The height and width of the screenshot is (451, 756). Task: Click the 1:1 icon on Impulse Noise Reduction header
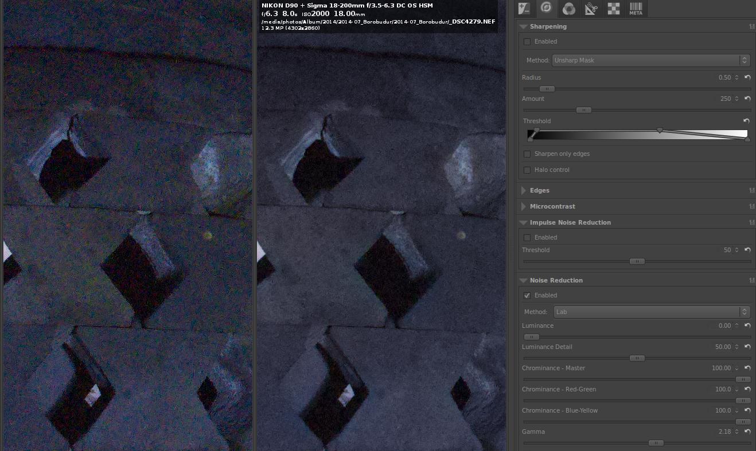(x=751, y=222)
